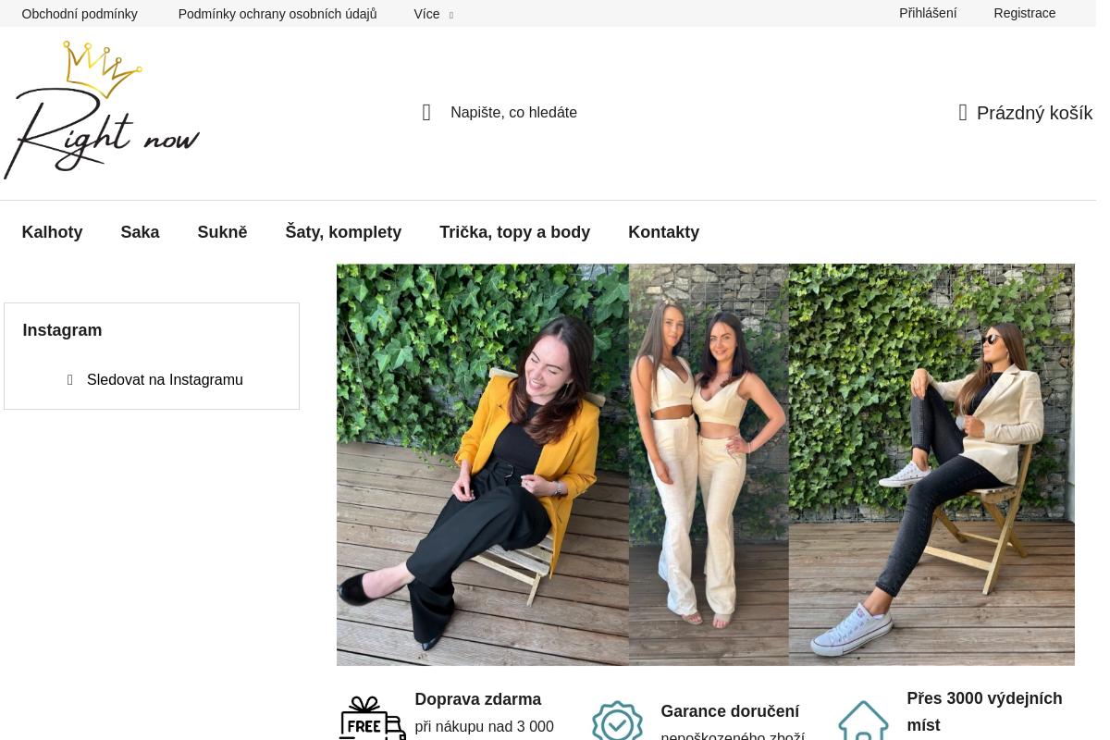This screenshot has width=1110, height=740.
Task: Open Podmínky ochrany osobních údajů link
Action: point(277,14)
